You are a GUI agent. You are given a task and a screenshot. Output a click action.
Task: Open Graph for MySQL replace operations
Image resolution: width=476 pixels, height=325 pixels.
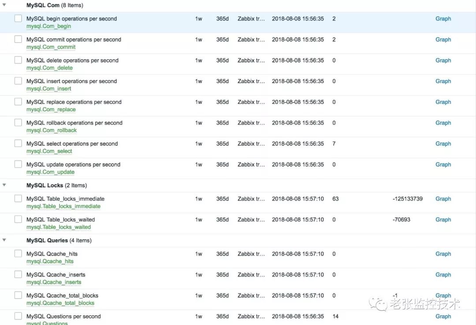coord(443,102)
